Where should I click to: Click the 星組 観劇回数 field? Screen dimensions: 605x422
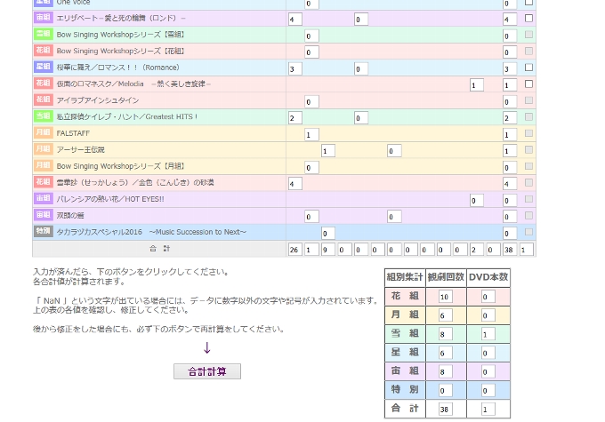click(446, 353)
